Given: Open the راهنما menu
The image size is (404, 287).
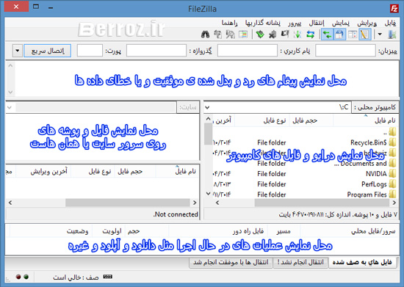Looking at the screenshot, I should coord(229,23).
